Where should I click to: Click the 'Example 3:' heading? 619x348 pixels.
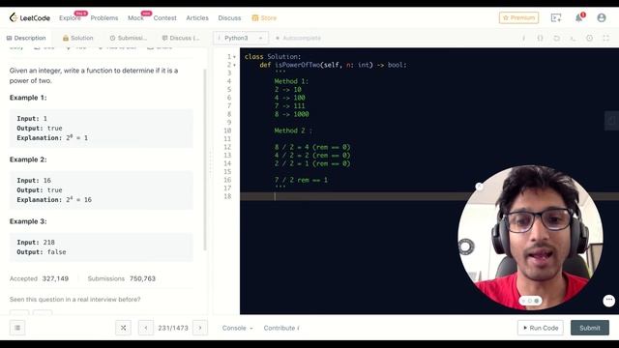pyautogui.click(x=28, y=221)
